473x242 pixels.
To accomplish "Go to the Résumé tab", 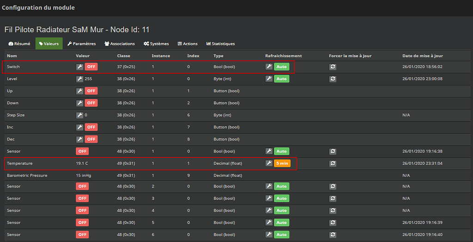I will 19,44.
